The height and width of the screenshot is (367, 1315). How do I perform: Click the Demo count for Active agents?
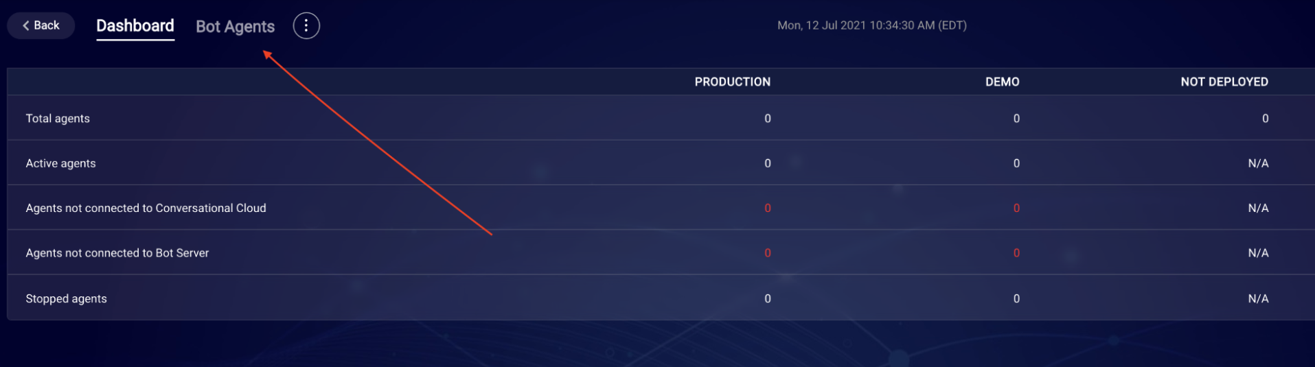coord(1016,163)
